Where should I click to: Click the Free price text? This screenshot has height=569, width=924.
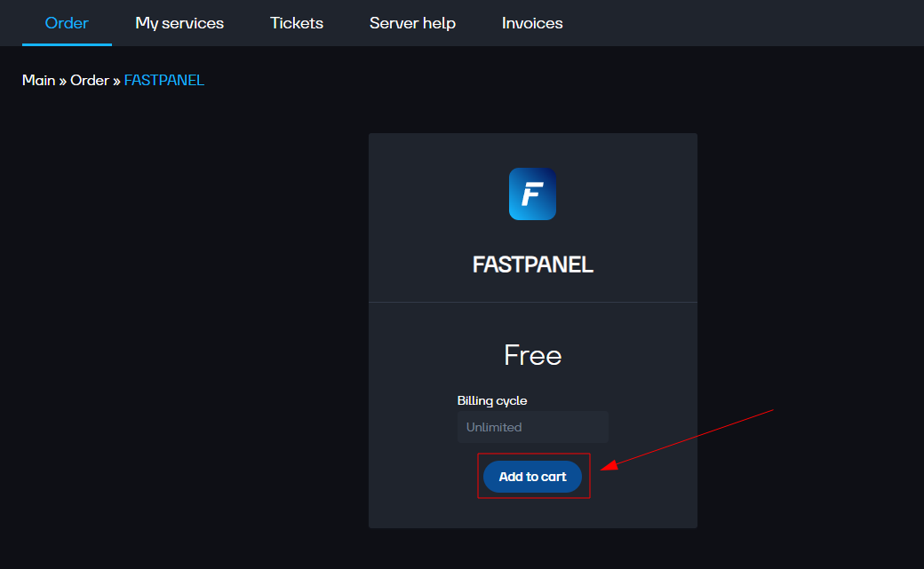(x=532, y=355)
